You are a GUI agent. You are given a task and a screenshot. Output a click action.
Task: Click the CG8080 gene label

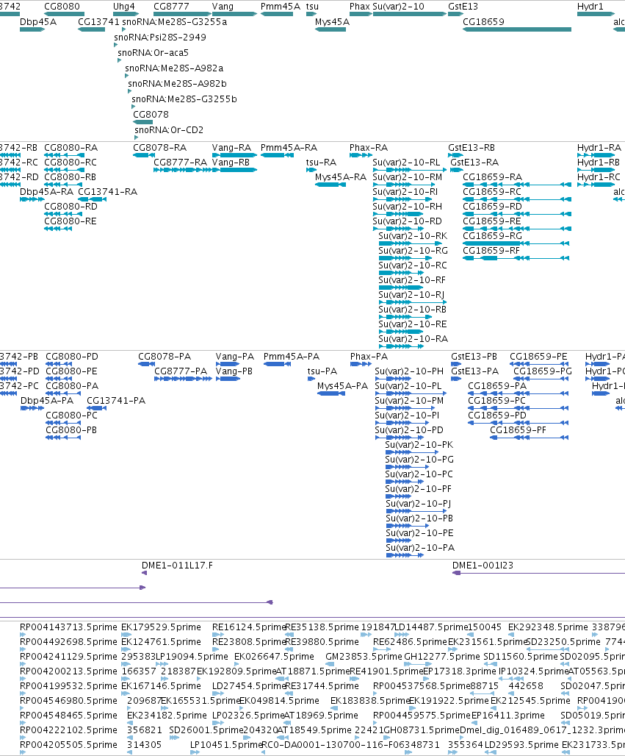pos(62,7)
